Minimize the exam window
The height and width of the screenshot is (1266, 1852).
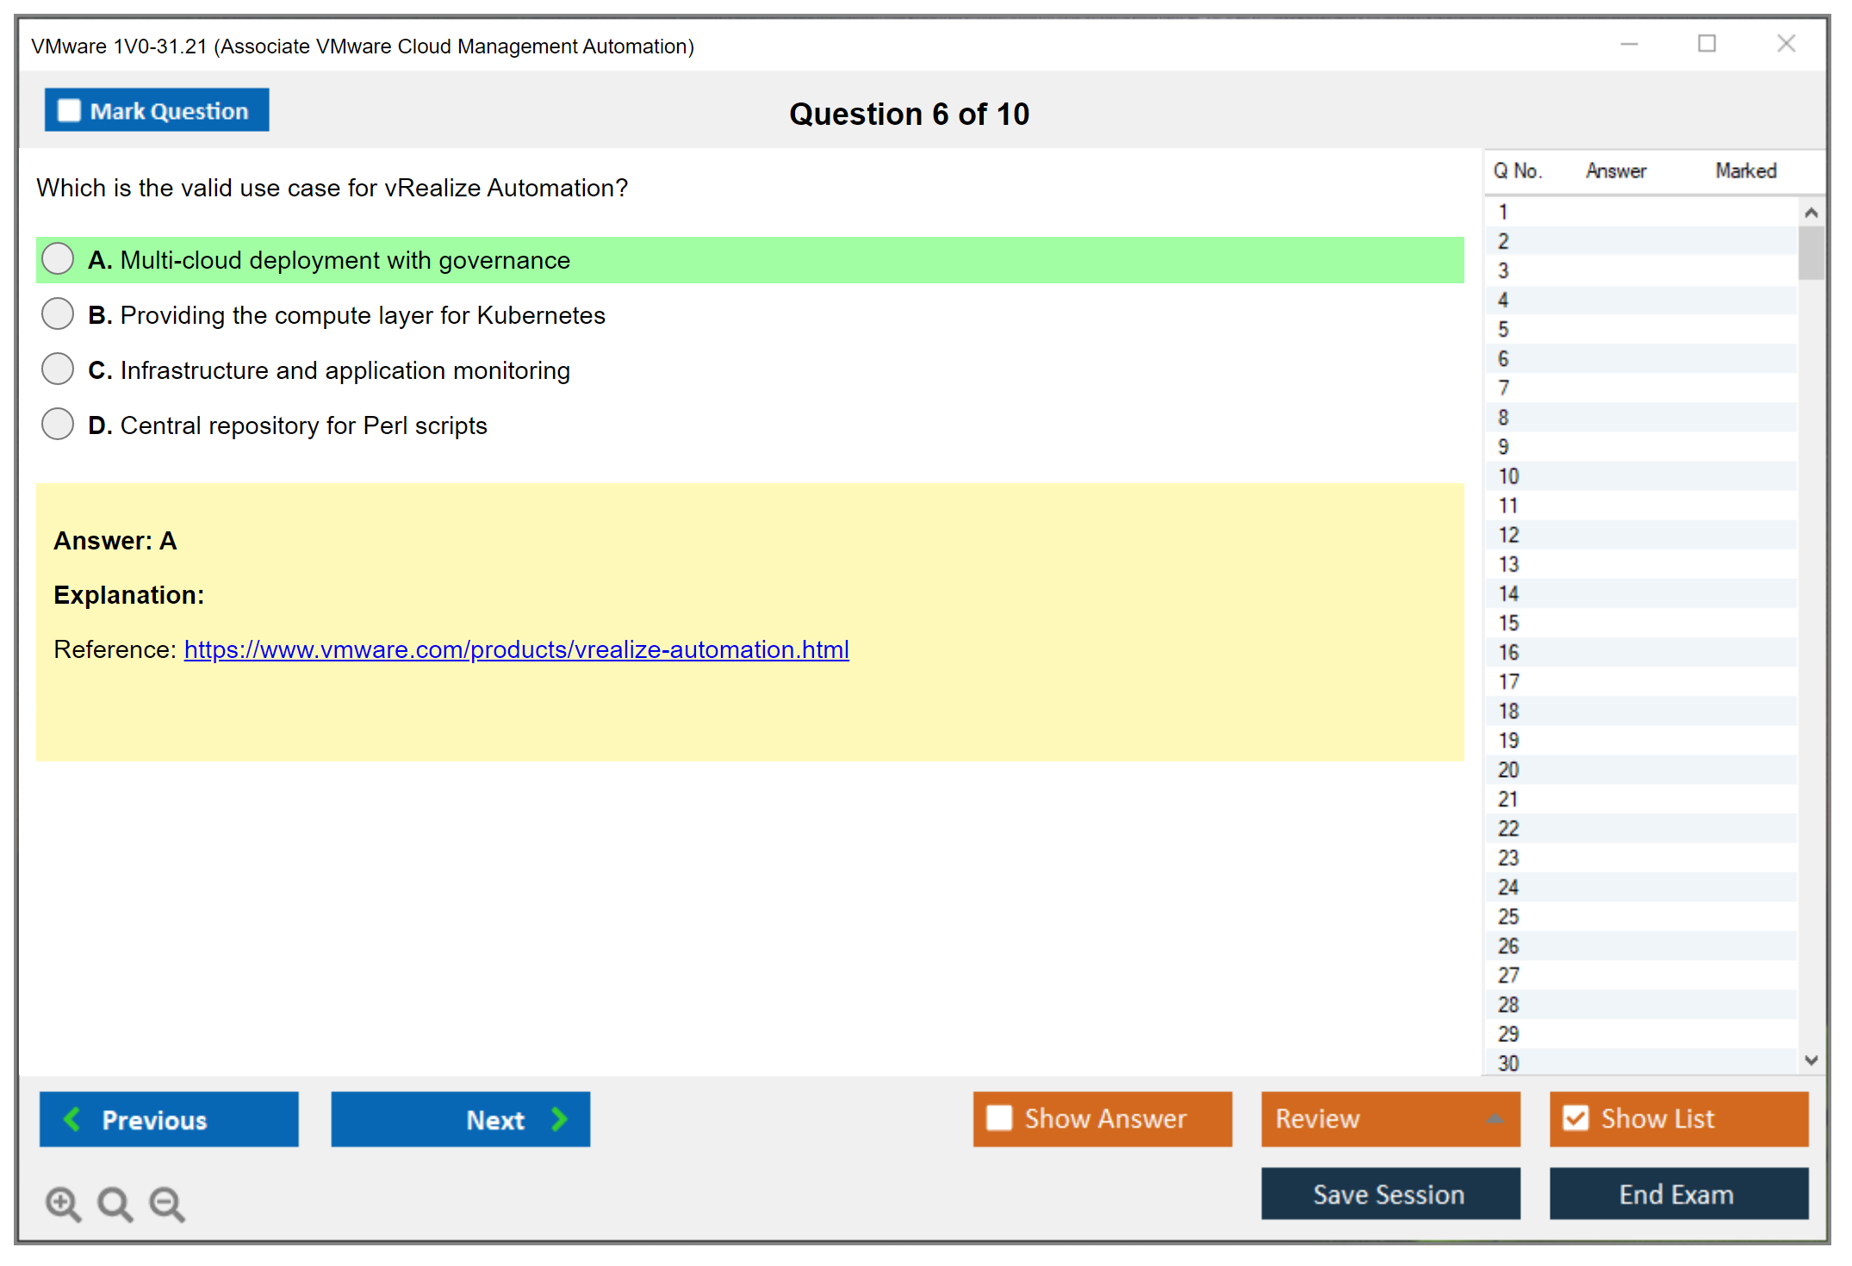tap(1629, 44)
